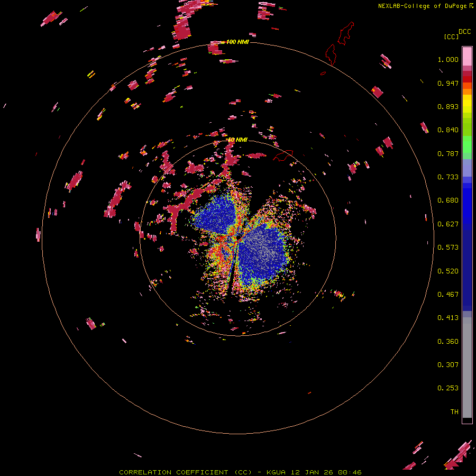Select the 0.680 legend value
The image size is (476, 476).
click(448, 200)
